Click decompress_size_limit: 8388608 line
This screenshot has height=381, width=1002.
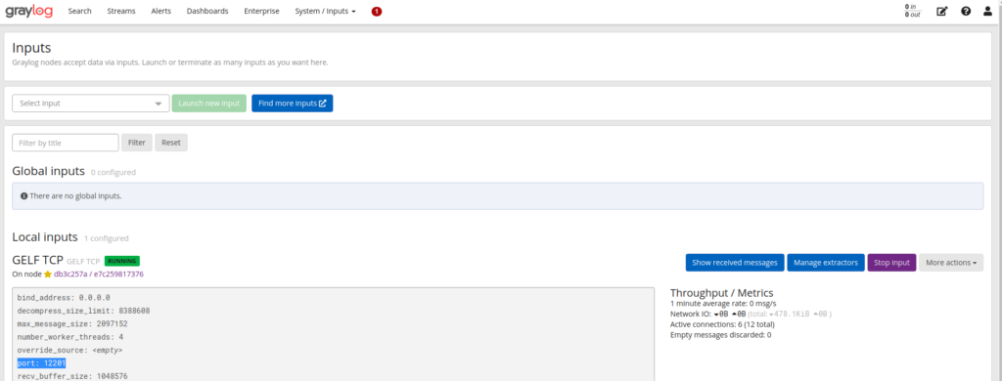84,311
